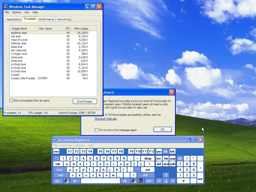Open On-Screen Keyboard Settings menu

pos(80,145)
